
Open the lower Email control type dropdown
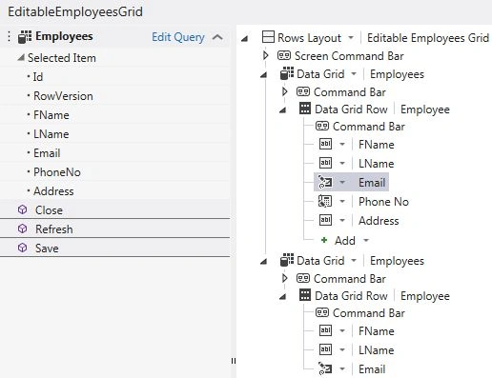[342, 369]
